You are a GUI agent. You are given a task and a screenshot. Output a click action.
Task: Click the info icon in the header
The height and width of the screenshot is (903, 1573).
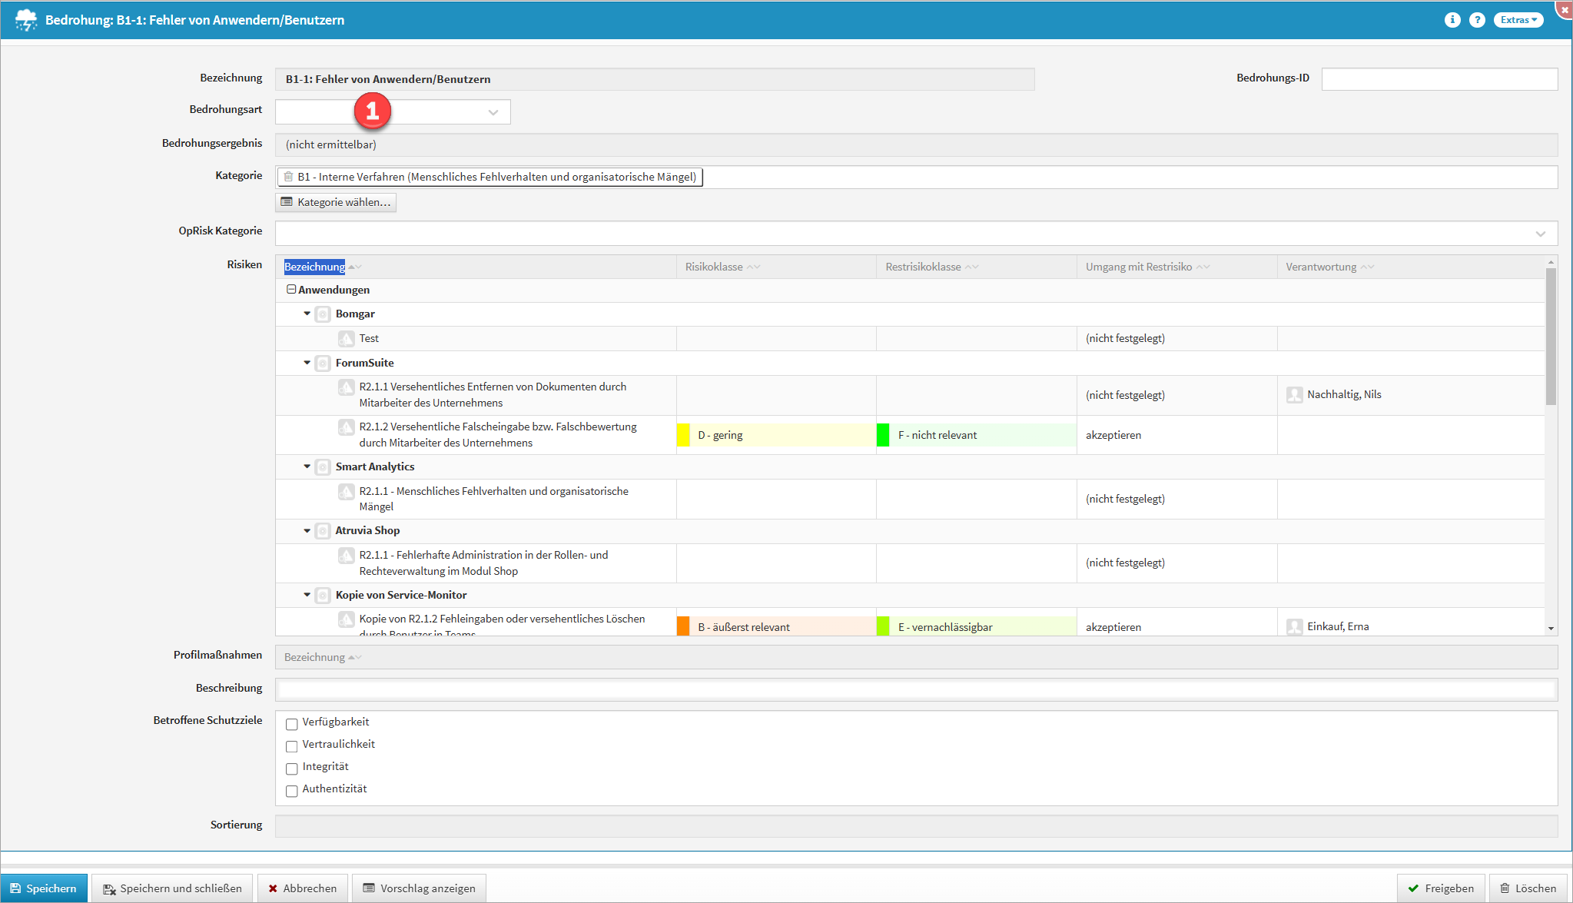1452,20
